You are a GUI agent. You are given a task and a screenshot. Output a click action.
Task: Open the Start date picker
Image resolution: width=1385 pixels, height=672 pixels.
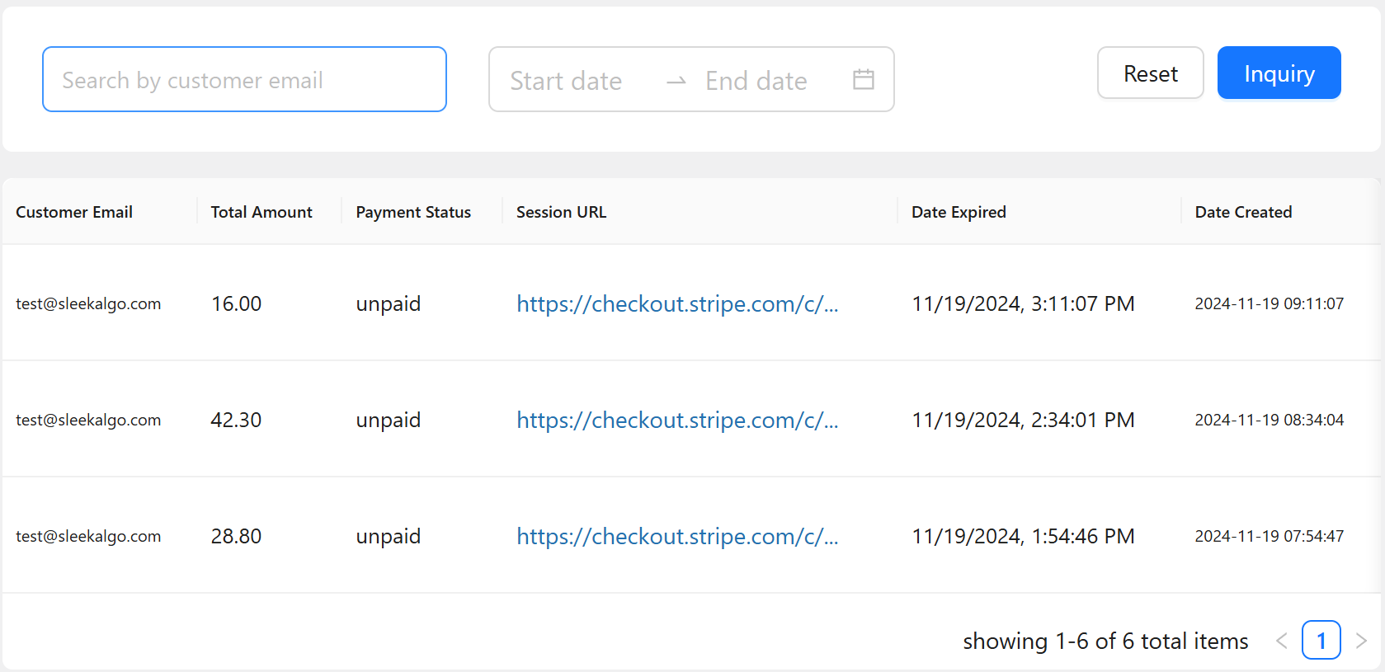tap(566, 81)
